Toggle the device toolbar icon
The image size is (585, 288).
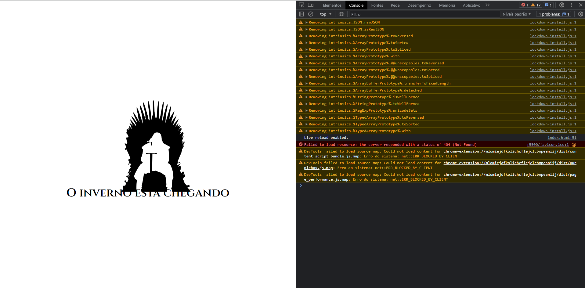tap(311, 5)
